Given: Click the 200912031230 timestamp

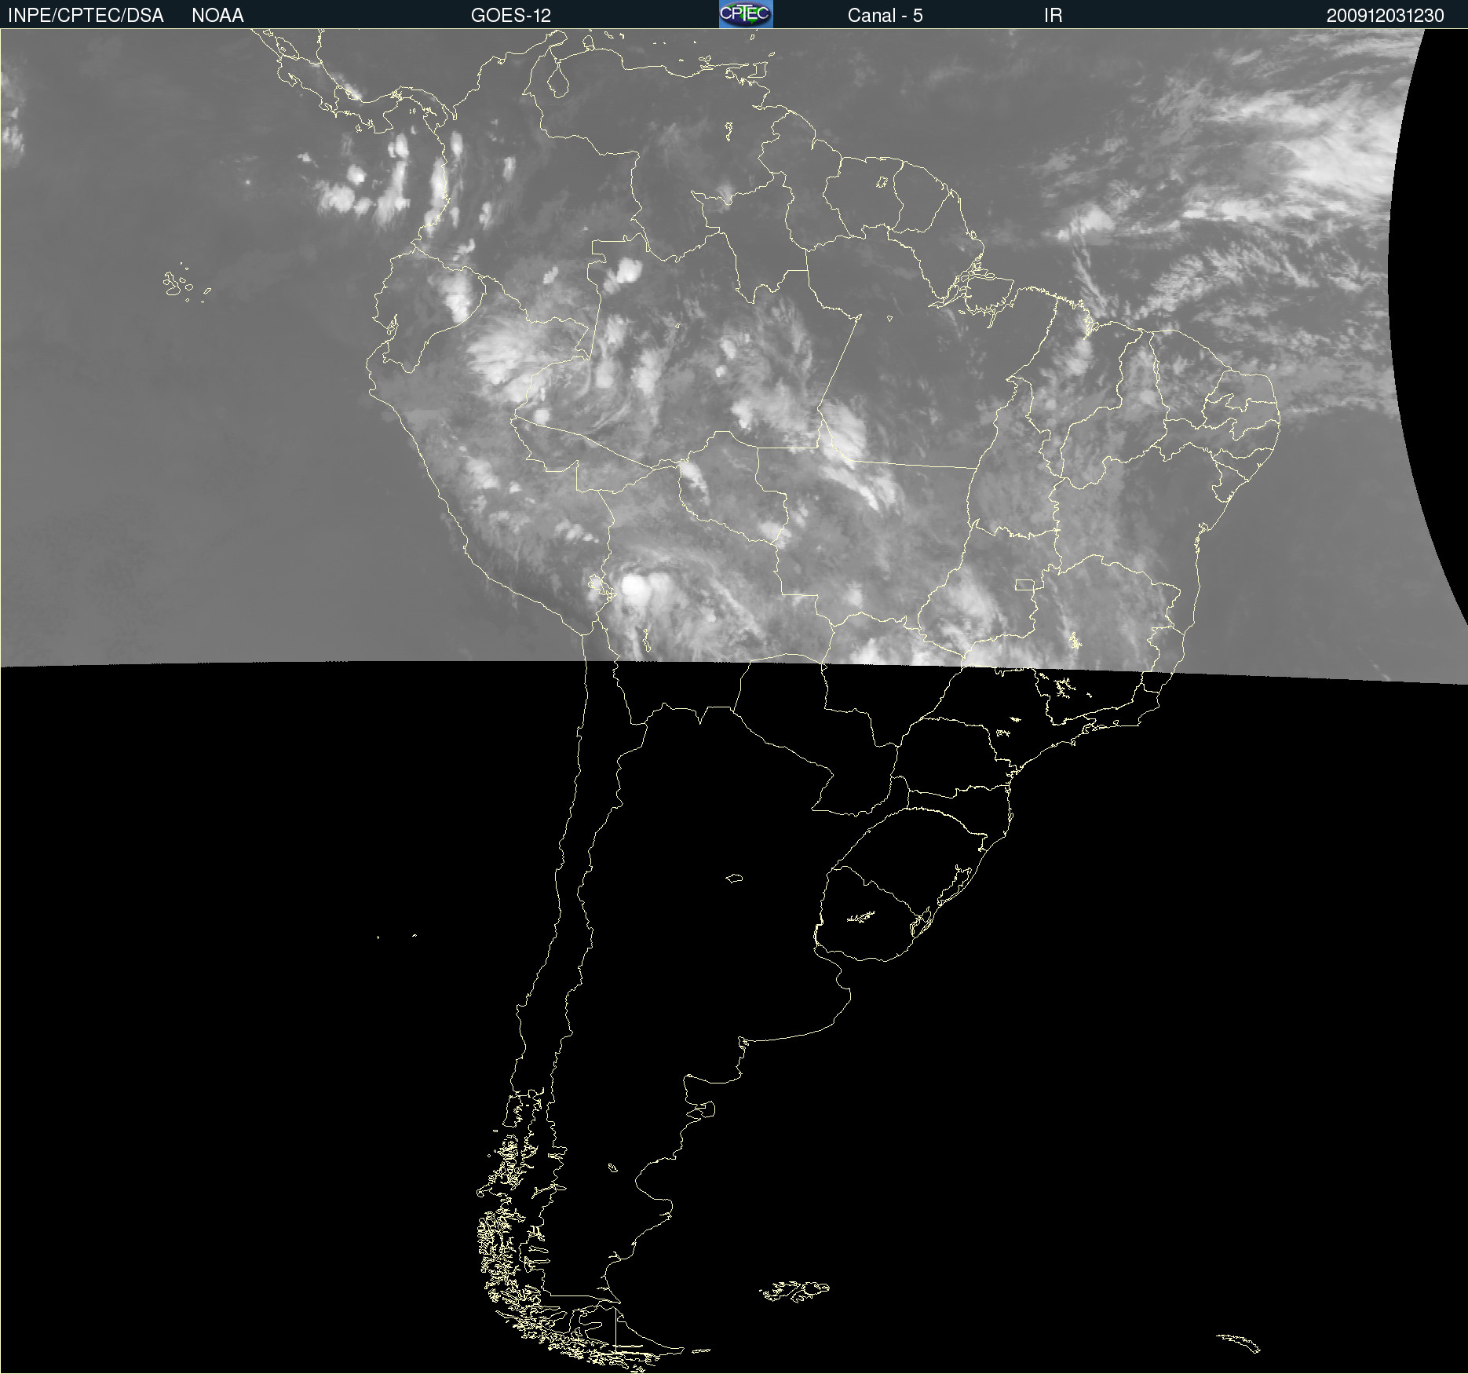Looking at the screenshot, I should [x=1385, y=16].
